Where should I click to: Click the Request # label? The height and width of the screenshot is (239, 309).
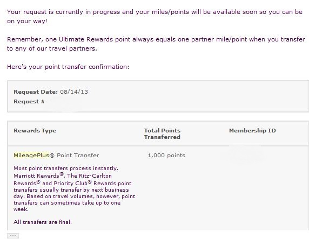(x=29, y=102)
